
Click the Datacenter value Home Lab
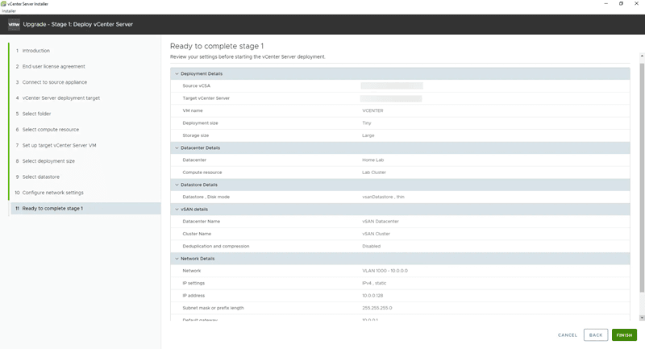[372, 160]
